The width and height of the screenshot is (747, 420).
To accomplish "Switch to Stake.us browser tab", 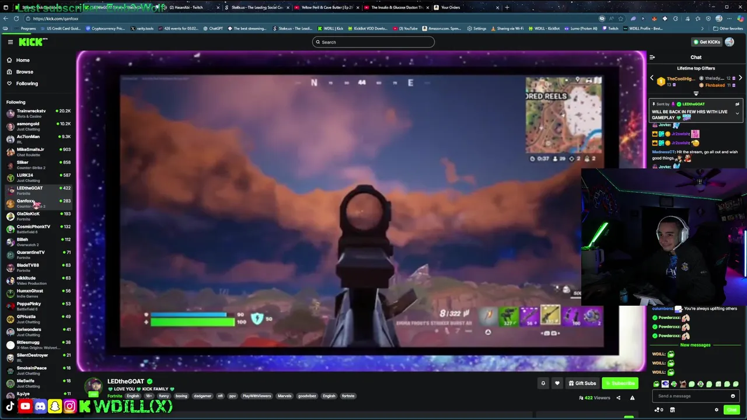I will (256, 8).
